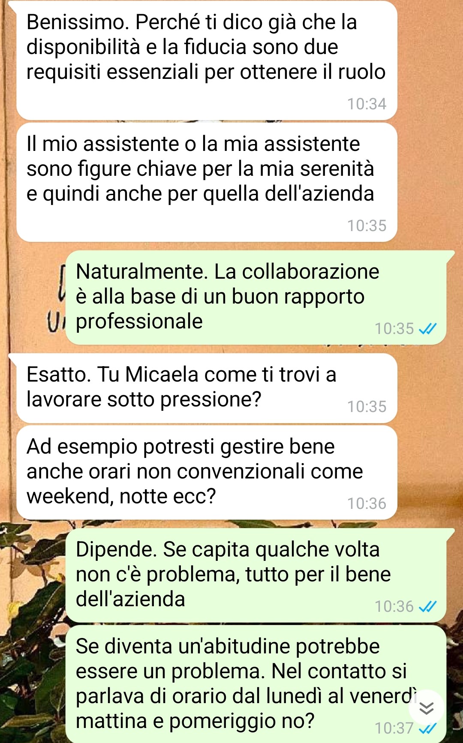
Task: Tap the text 'requisiti essenziali per ottenere il ruolo'
Action: 206,72
